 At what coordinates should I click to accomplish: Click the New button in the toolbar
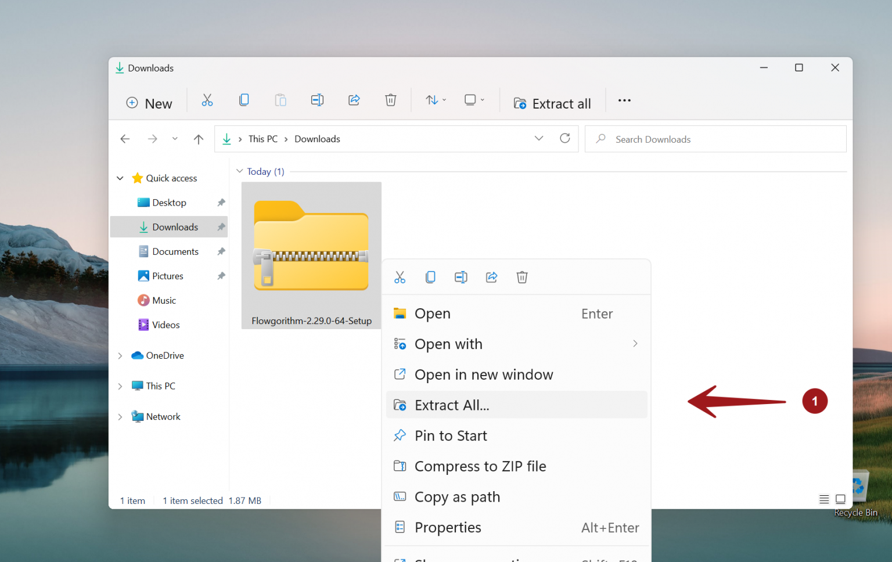[149, 103]
